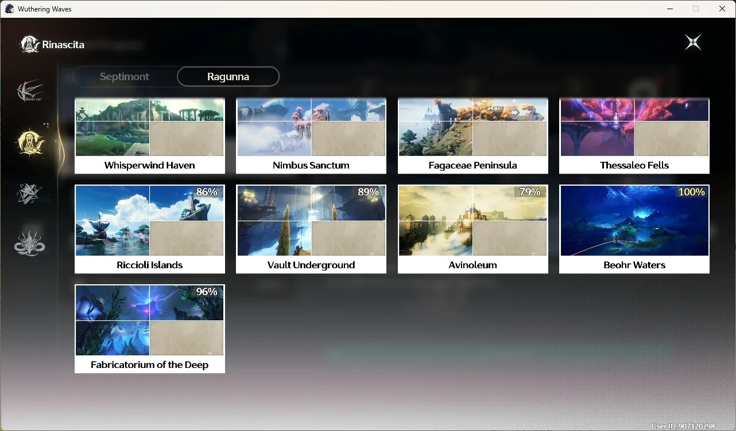The image size is (736, 431).
Task: Click the 86% completion badge
Action: click(207, 193)
